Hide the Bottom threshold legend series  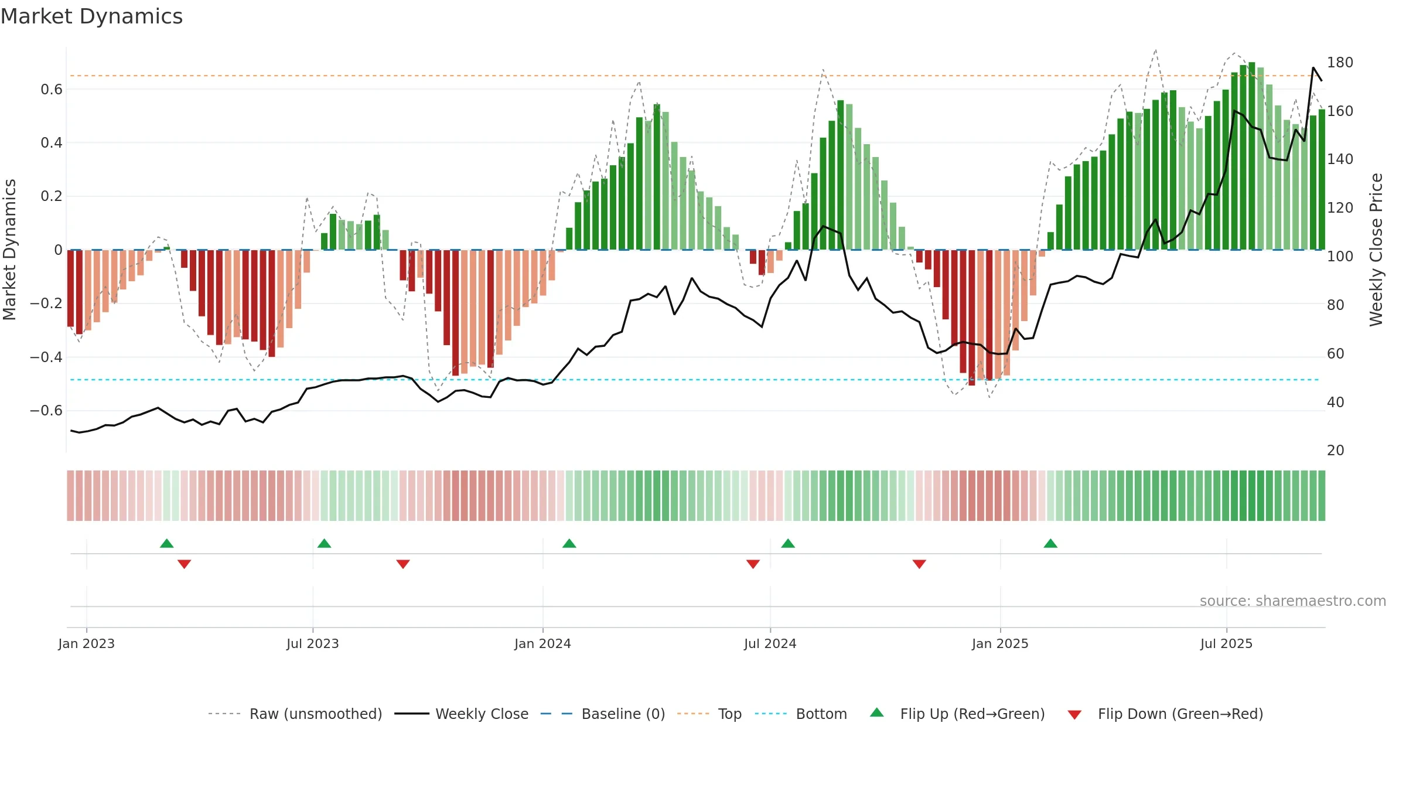pyautogui.click(x=801, y=714)
